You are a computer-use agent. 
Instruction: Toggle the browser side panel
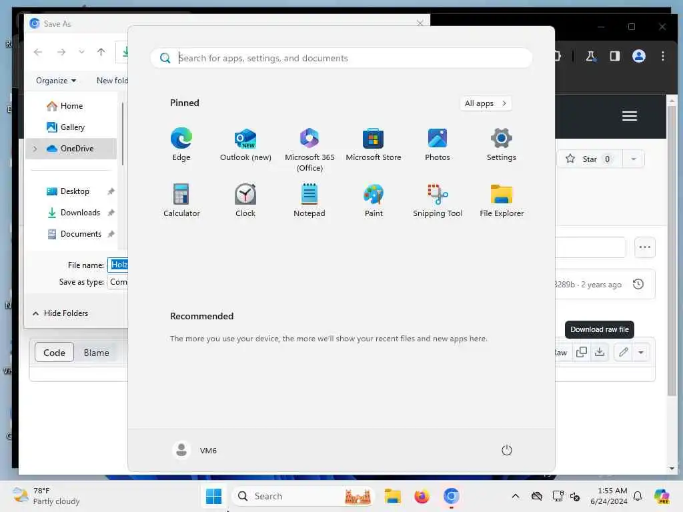click(x=614, y=56)
